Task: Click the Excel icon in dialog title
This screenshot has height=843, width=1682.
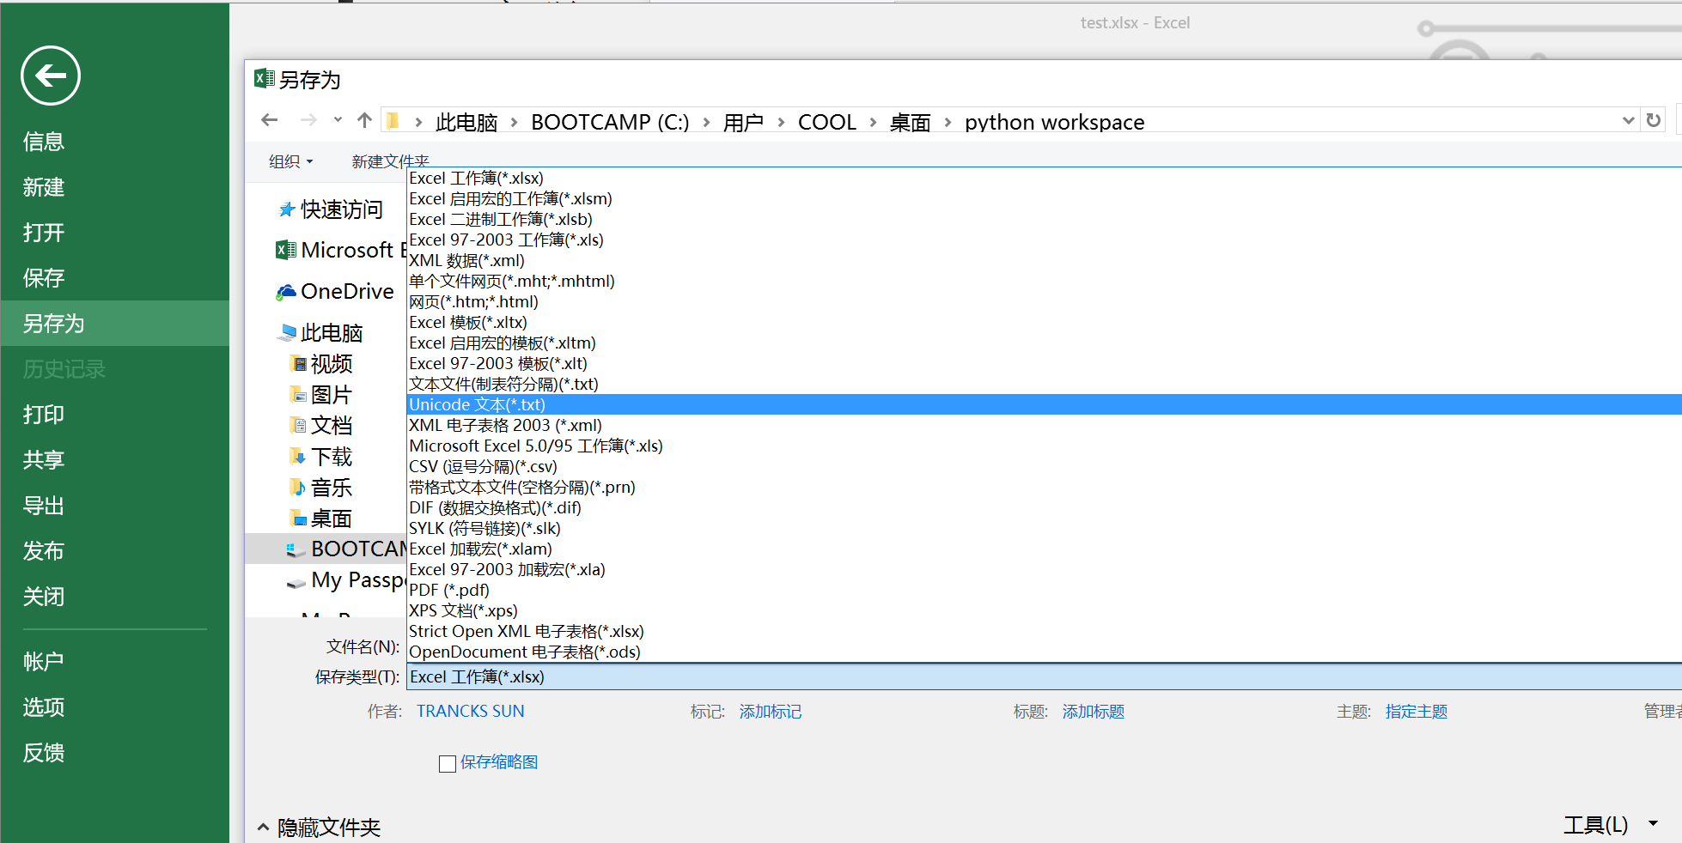Action: pyautogui.click(x=265, y=79)
